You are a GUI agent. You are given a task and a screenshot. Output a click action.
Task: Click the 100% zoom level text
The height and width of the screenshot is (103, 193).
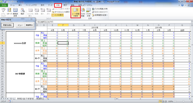171,102
